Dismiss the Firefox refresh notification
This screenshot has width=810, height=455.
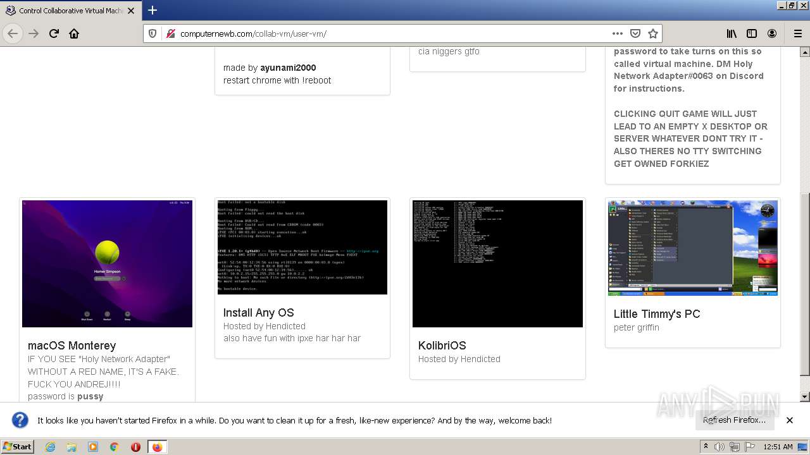tap(790, 420)
